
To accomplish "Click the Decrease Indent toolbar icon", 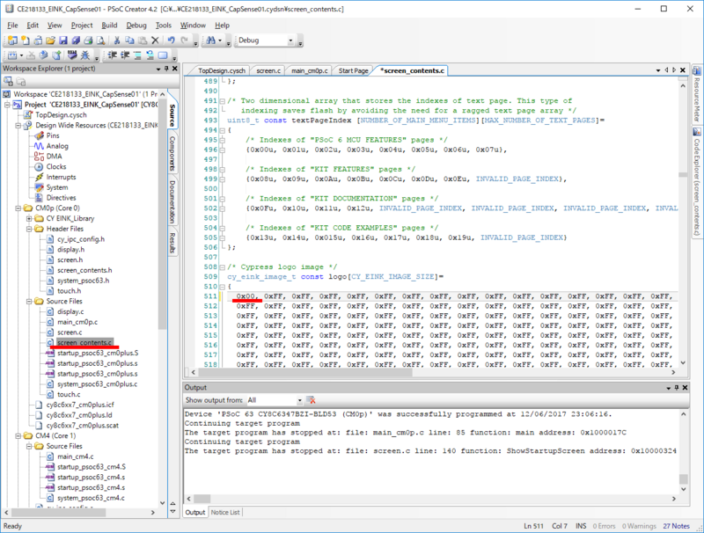I will click(x=113, y=55).
